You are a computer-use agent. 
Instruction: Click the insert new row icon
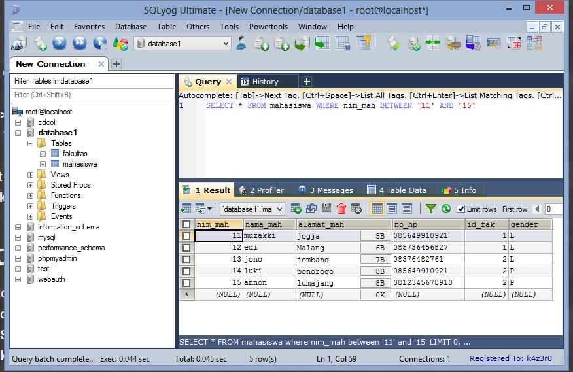click(296, 209)
